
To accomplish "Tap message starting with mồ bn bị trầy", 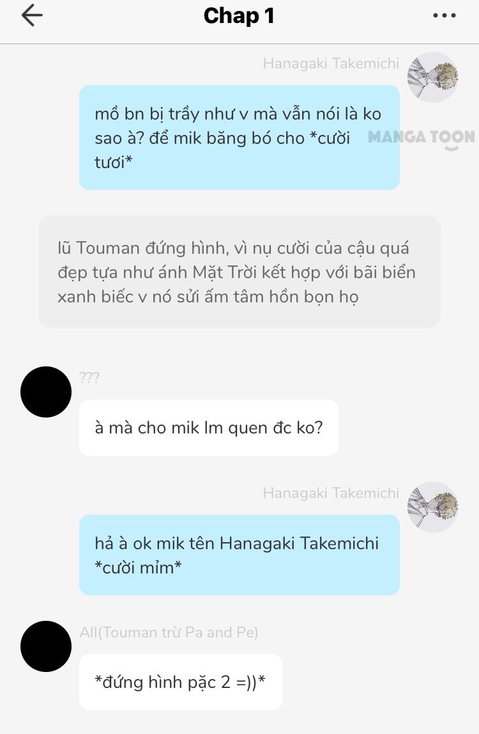I will click(240, 137).
